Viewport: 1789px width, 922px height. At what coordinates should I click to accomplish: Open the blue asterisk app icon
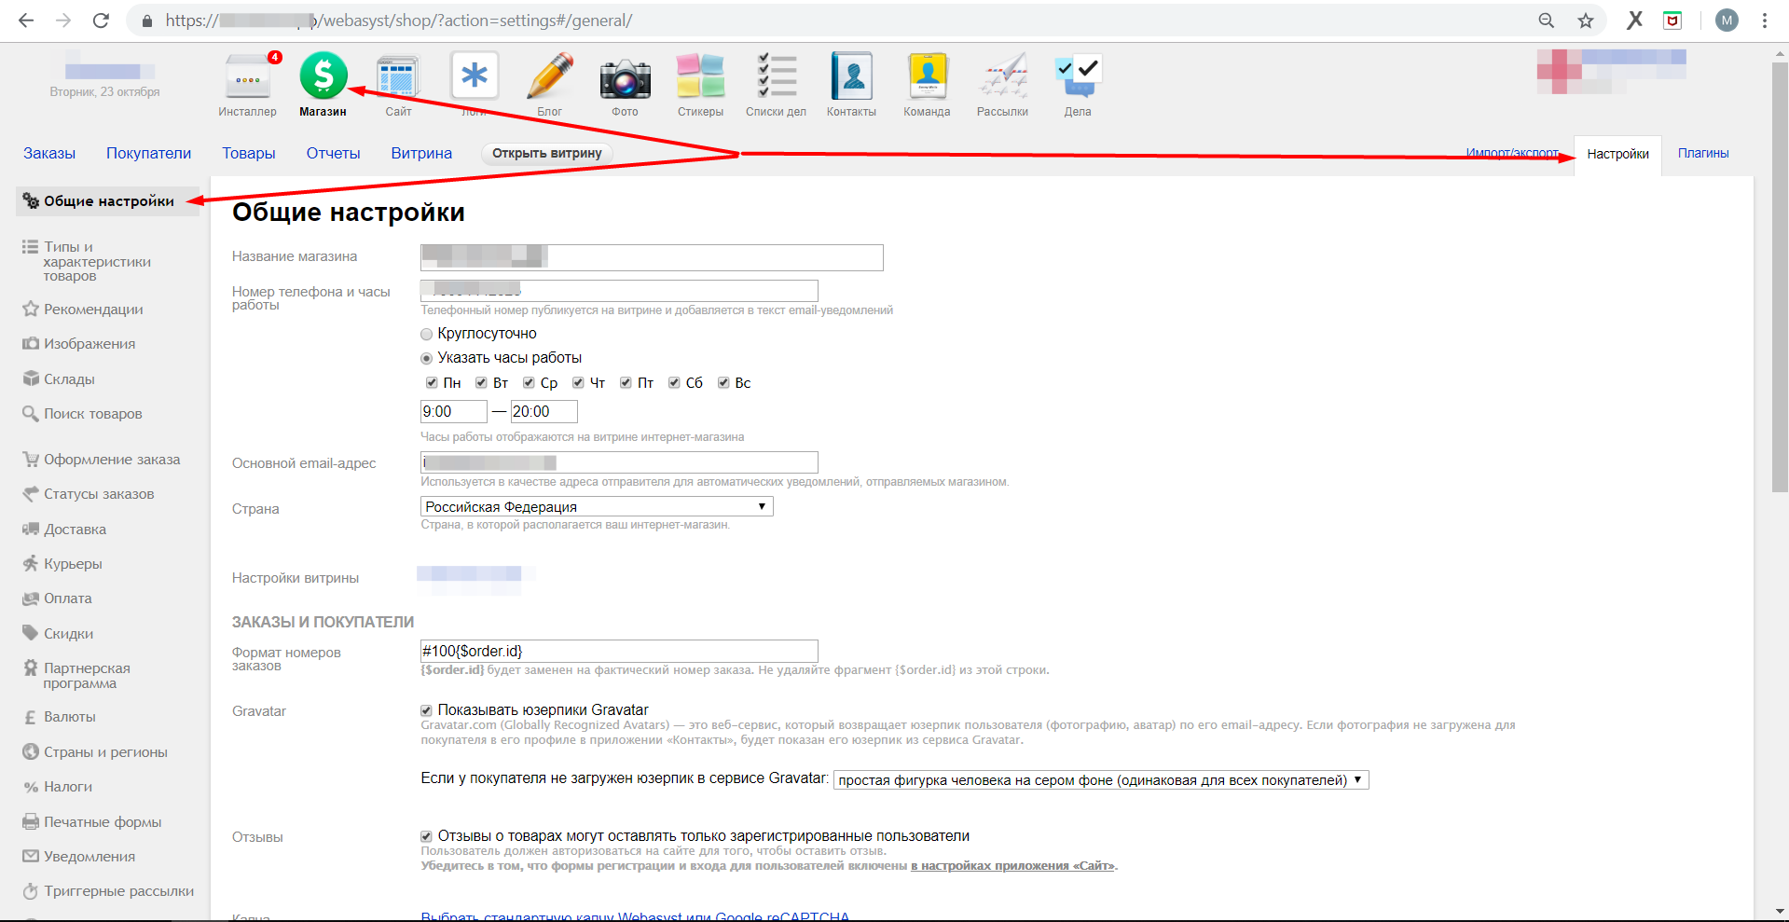click(x=475, y=76)
